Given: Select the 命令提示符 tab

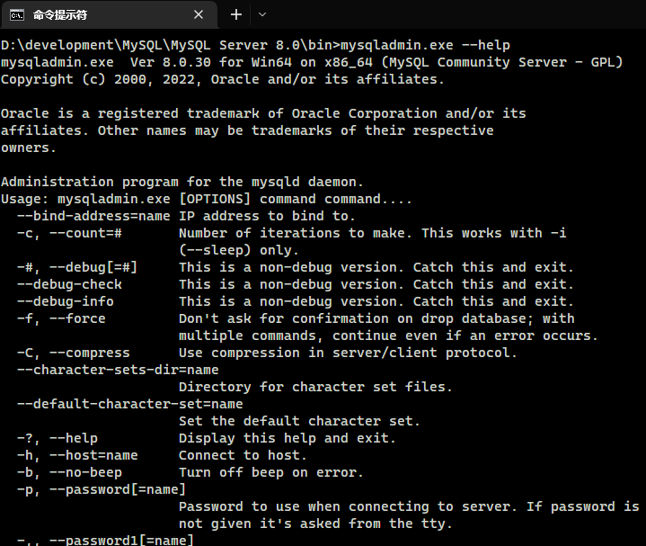Looking at the screenshot, I should [x=110, y=15].
